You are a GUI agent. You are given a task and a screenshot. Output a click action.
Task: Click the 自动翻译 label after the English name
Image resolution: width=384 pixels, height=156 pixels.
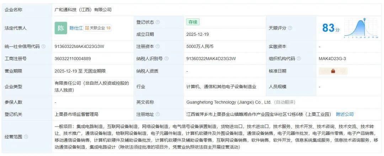[285, 102]
